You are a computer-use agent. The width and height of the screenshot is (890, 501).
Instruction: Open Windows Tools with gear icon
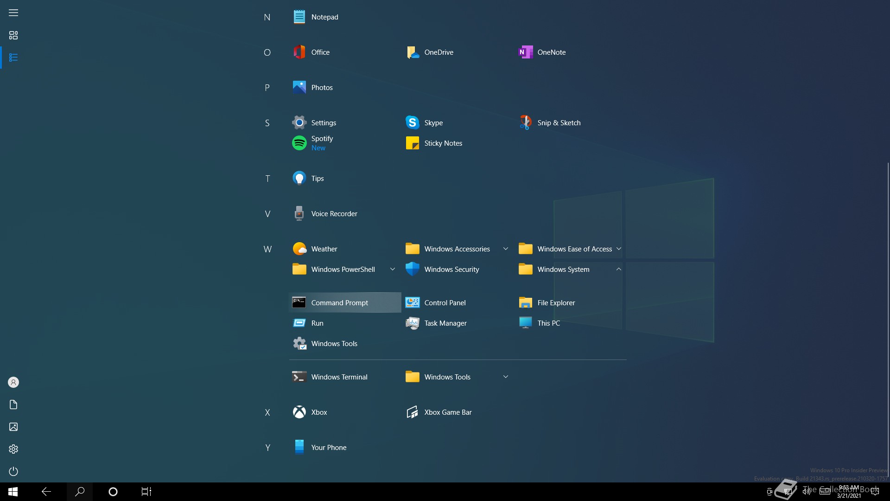coord(345,344)
